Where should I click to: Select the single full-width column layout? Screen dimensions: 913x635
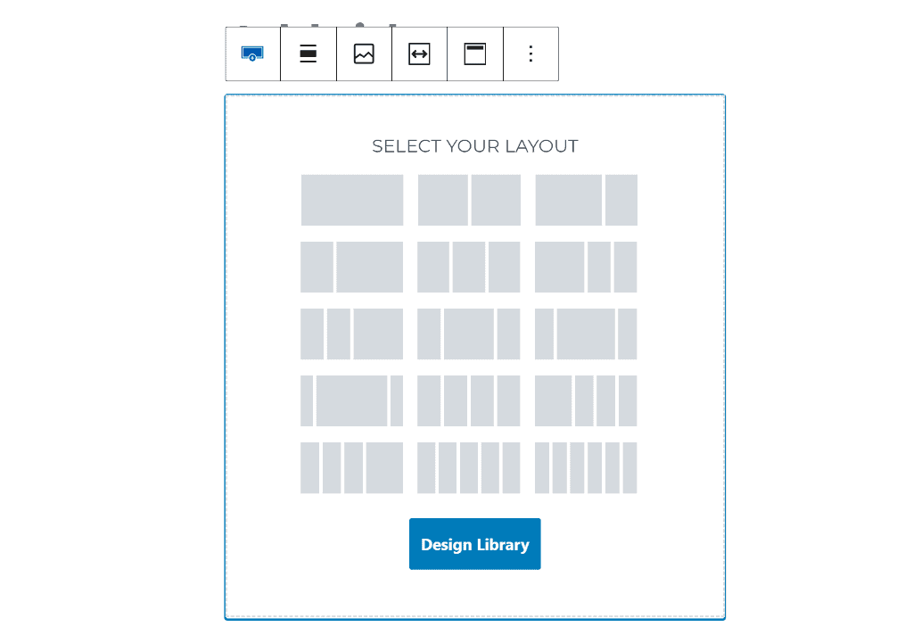pyautogui.click(x=352, y=200)
